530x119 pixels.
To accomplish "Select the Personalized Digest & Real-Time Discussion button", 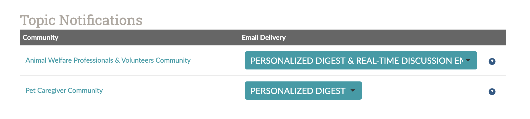I will 361,60.
